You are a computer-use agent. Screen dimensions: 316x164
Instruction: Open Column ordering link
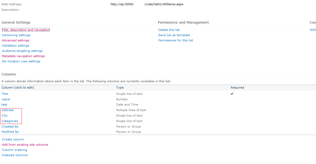coord(14,150)
